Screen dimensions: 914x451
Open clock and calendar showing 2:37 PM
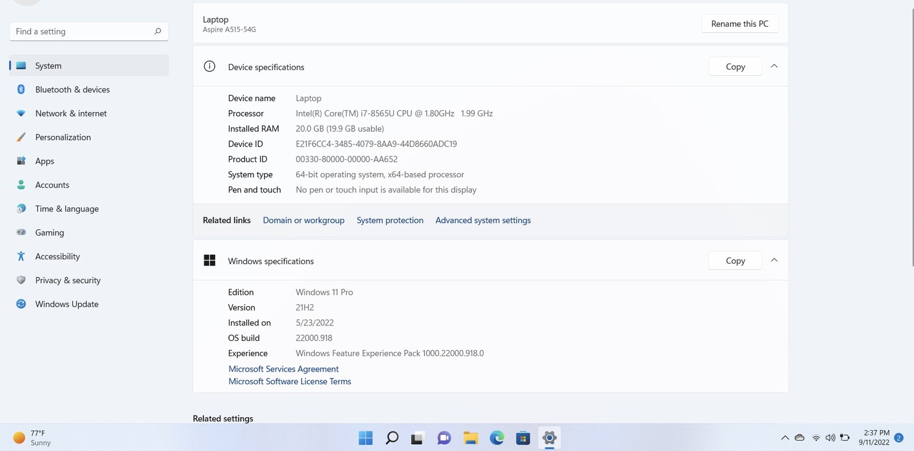(874, 438)
